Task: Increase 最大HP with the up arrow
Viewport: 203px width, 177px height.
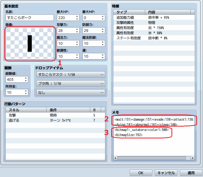Action: click(77, 16)
